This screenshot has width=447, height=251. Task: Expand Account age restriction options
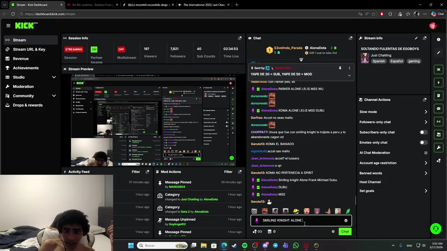click(426, 163)
